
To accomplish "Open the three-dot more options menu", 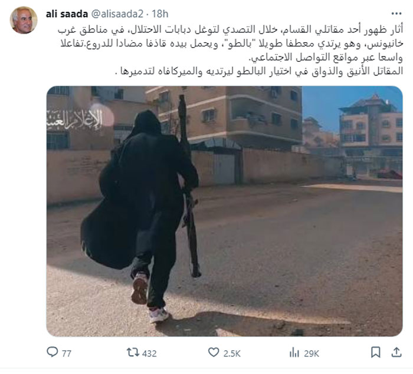I will point(396,14).
